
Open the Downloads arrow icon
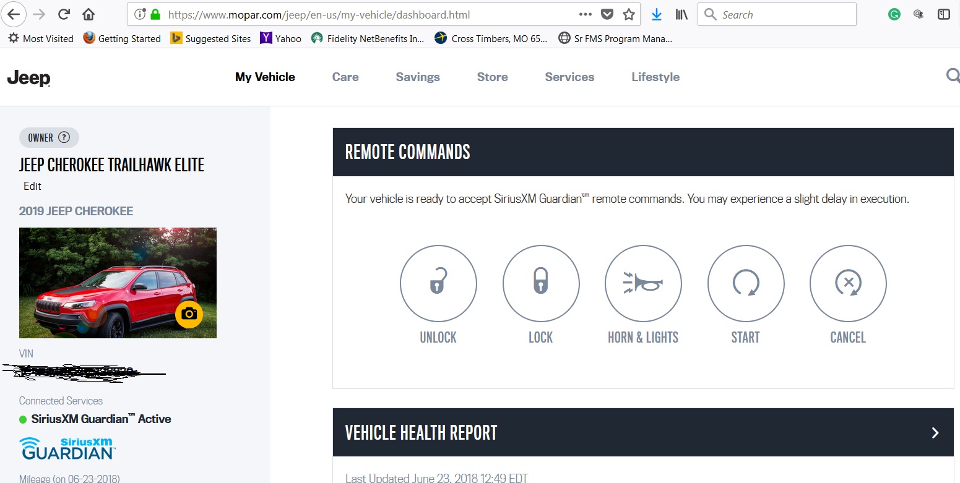tap(657, 14)
